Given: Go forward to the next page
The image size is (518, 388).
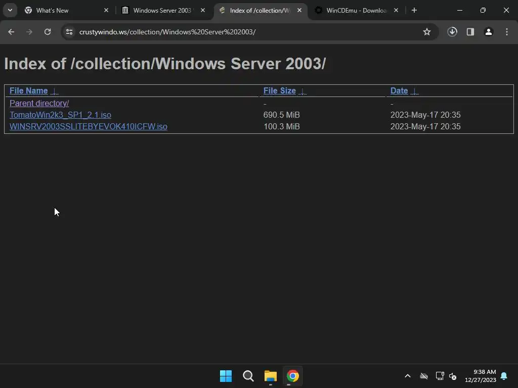Looking at the screenshot, I should pyautogui.click(x=29, y=32).
